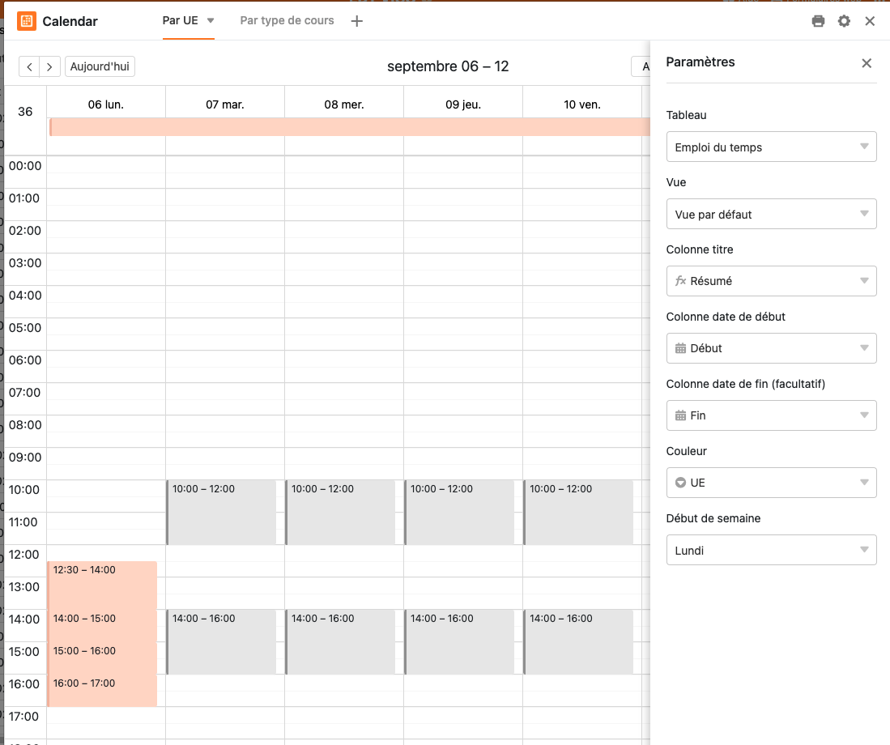Open Colonne titre dropdown showing Résumé
The width and height of the screenshot is (890, 745).
click(x=771, y=281)
